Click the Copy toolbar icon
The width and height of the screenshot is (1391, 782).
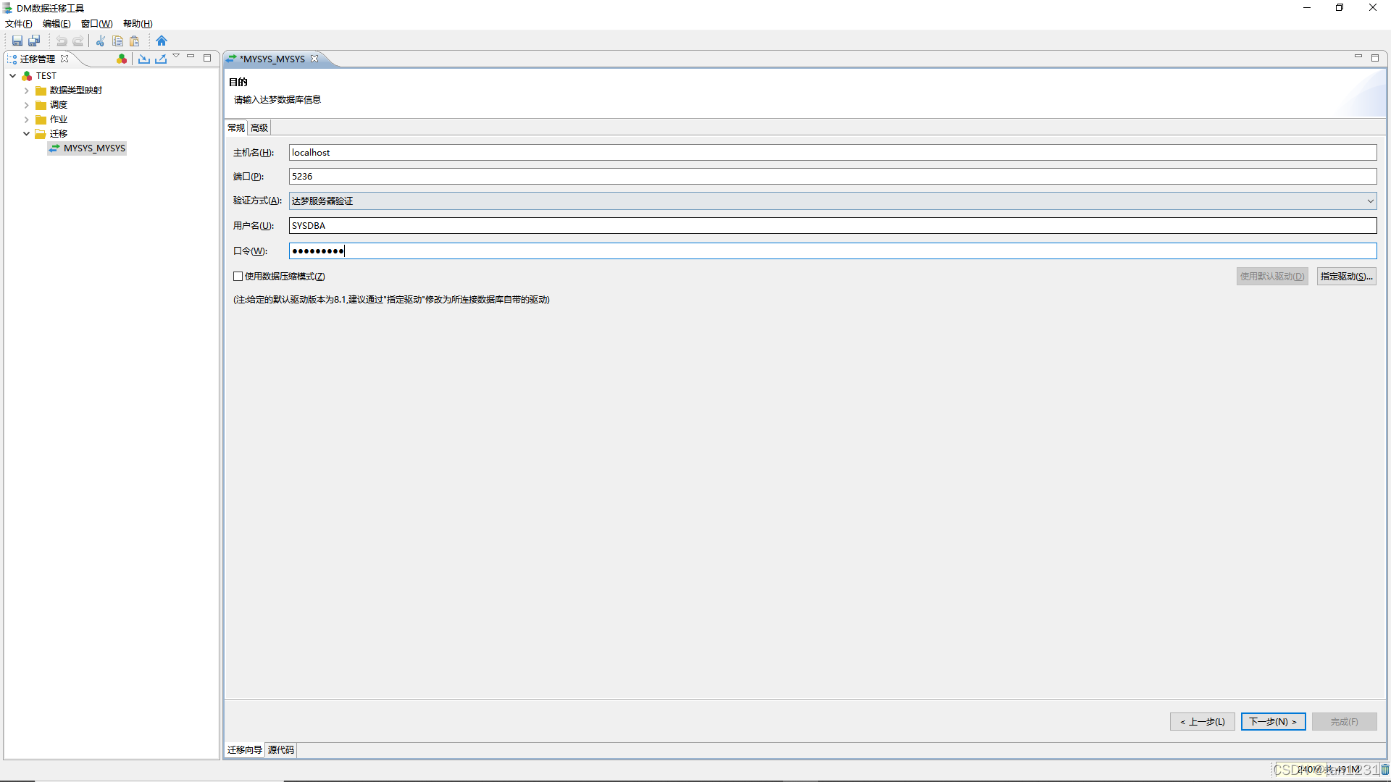coord(117,41)
